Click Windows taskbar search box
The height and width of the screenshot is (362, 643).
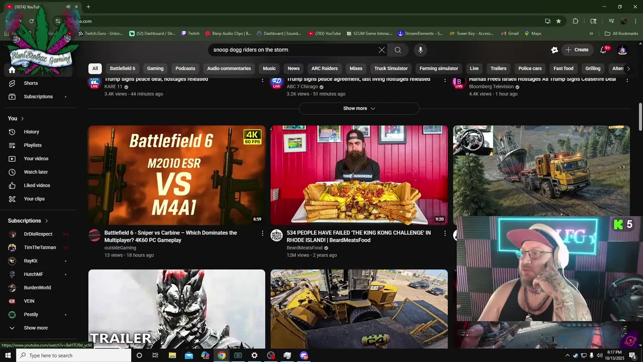point(73,355)
